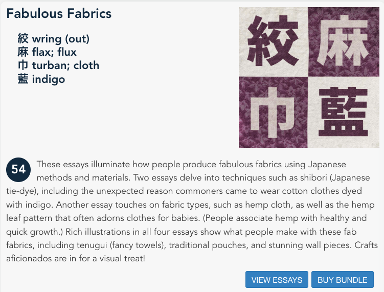Screen dimensions: 384x292
Task: Click the 巾 tile in the bundle image
Action: (274, 112)
